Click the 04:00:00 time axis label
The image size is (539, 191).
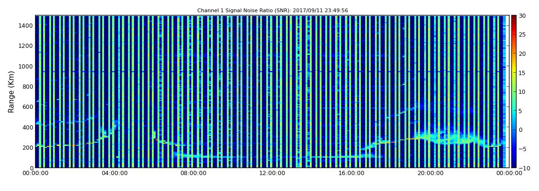(x=114, y=174)
